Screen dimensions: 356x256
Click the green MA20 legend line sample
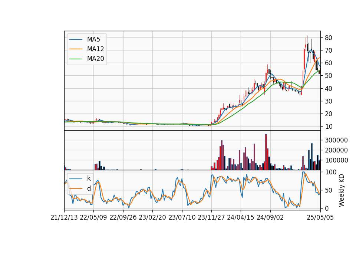coord(76,59)
